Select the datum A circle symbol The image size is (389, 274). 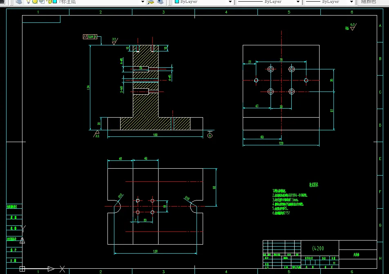[x=210, y=136]
